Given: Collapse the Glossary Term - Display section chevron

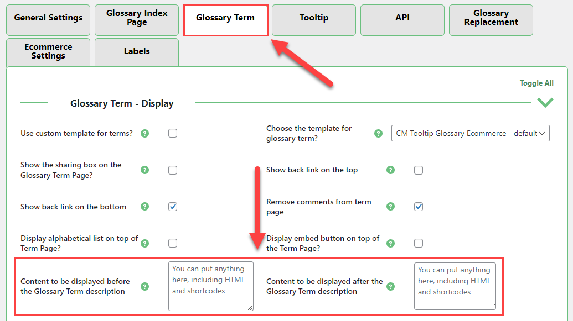Looking at the screenshot, I should pyautogui.click(x=545, y=102).
